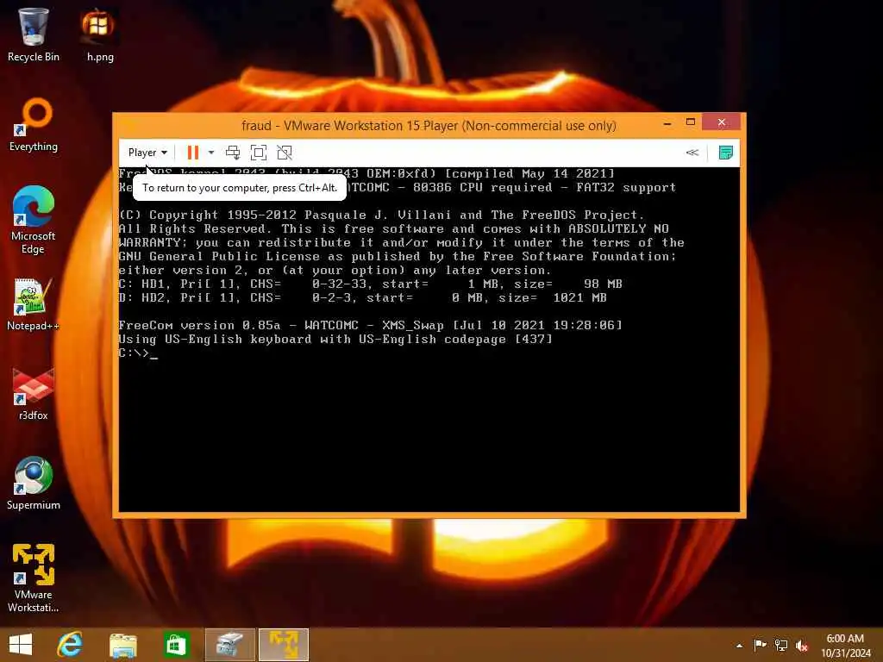Screen dimensions: 883x662
Task: Minimize the VMware Player window
Action: click(x=667, y=122)
